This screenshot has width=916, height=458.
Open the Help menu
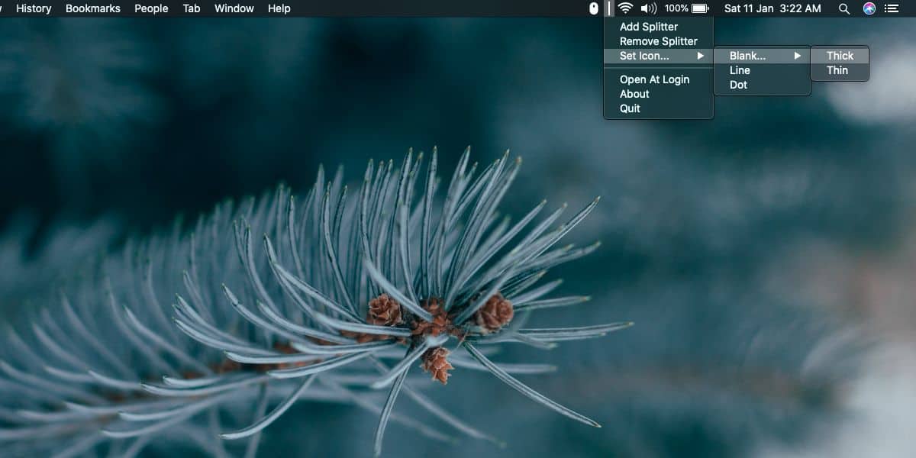(279, 8)
